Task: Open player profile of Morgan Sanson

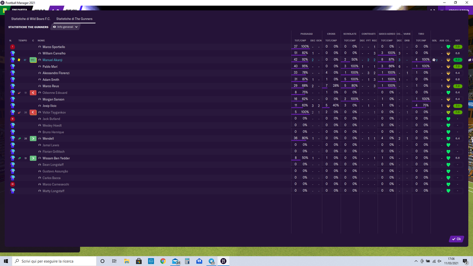Action: (x=53, y=99)
